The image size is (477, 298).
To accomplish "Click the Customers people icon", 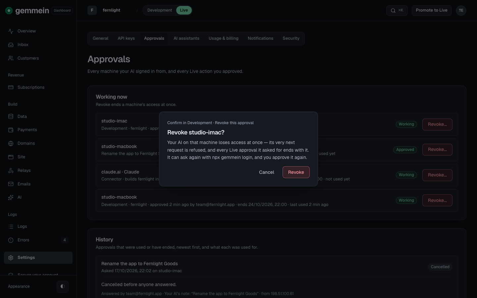I will 11,58.
